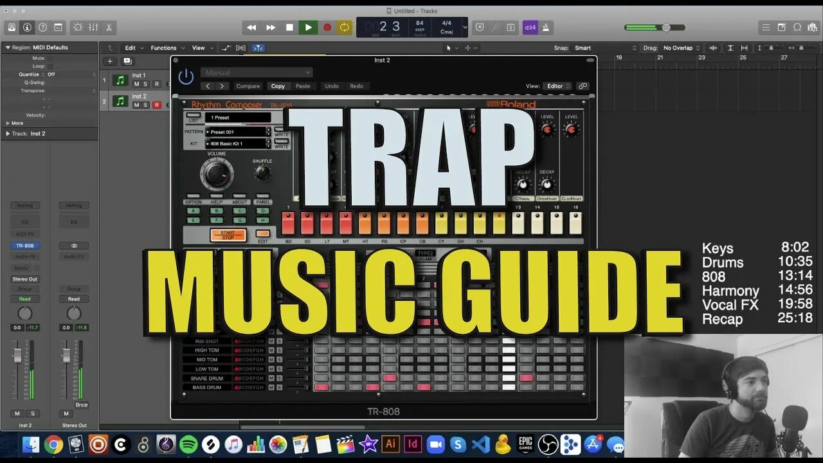Viewport: 823px width, 463px height.
Task: Open the Media Browser icon
Action: (x=812, y=27)
